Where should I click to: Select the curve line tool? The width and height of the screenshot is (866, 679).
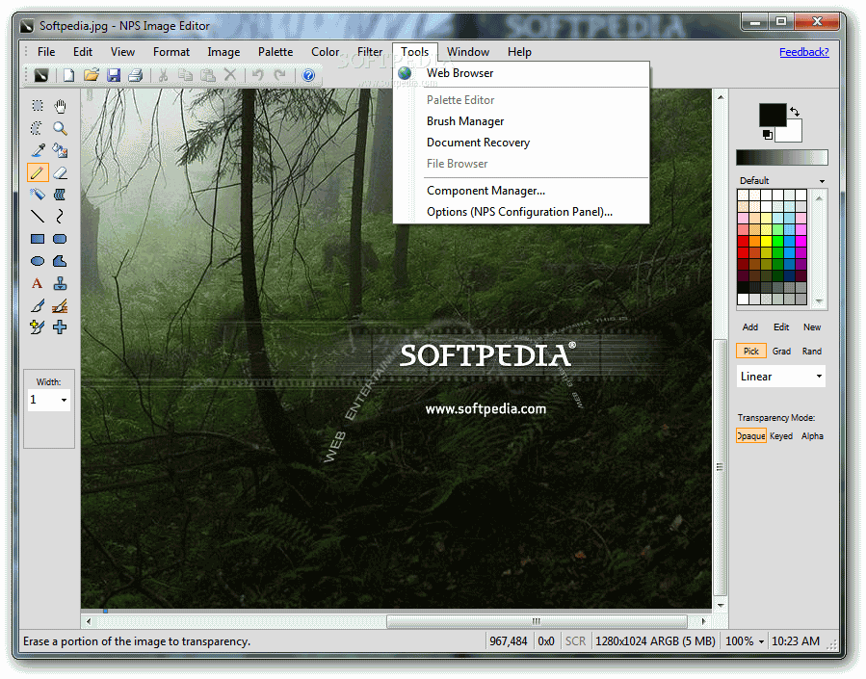[60, 217]
